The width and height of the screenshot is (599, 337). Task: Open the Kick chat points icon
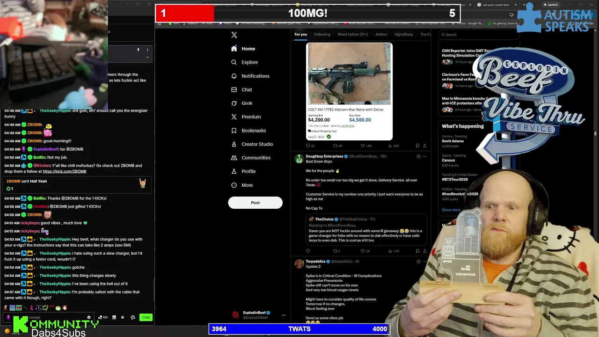click(x=103, y=317)
